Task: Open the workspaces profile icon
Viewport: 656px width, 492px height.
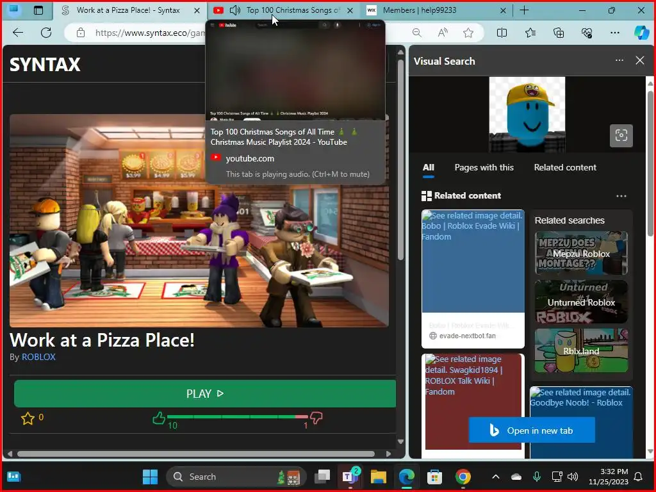Action: [14, 9]
